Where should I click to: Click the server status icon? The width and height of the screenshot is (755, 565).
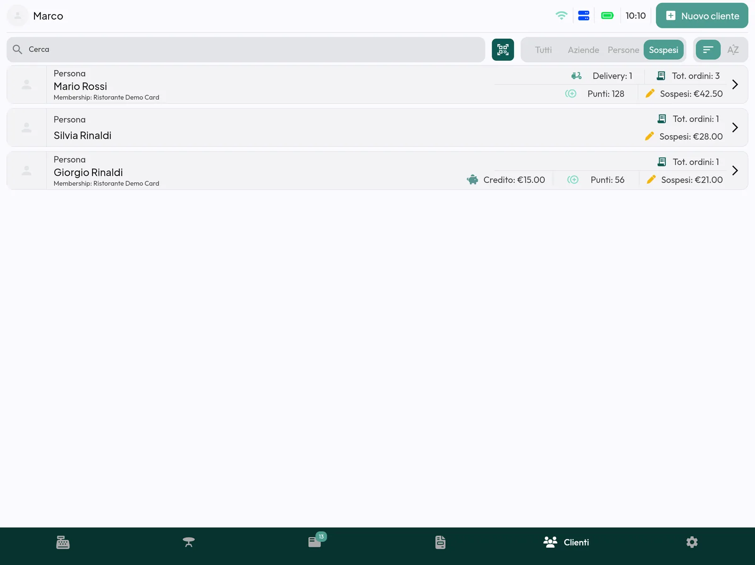tap(584, 16)
